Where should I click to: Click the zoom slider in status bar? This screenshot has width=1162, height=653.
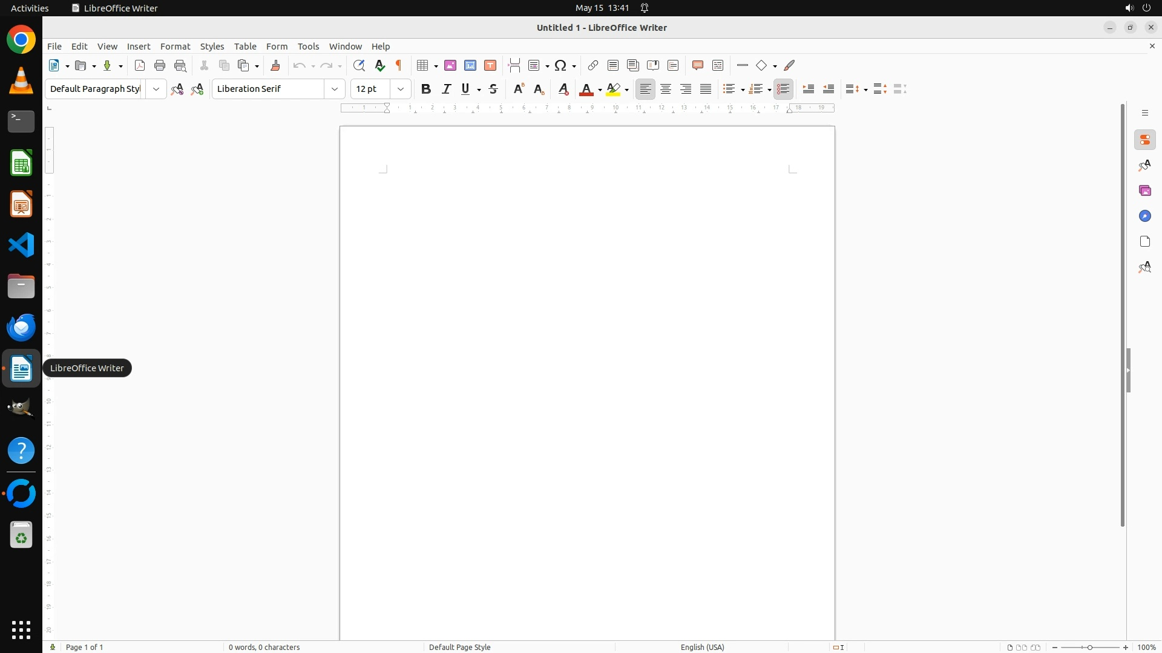(x=1090, y=648)
